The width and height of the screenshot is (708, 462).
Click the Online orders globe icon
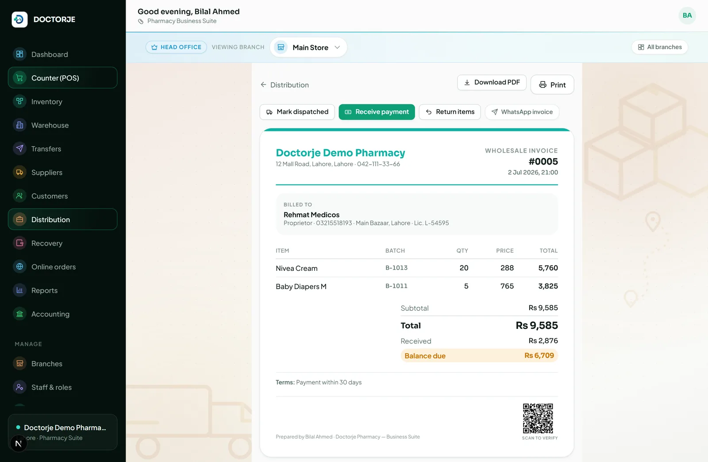coord(19,267)
